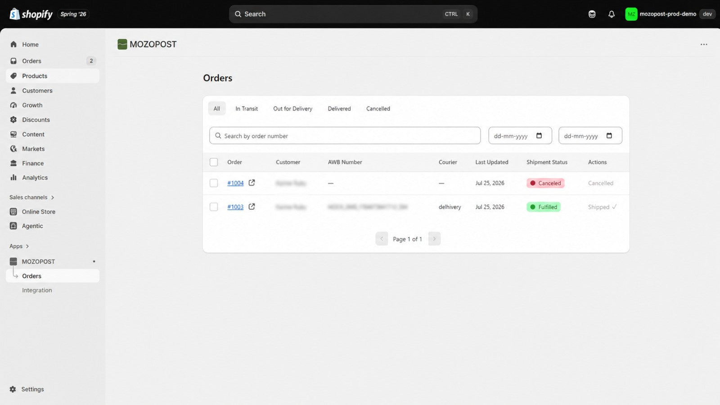This screenshot has width=720, height=405.
Task: Click the Products tag icon
Action: tap(13, 76)
